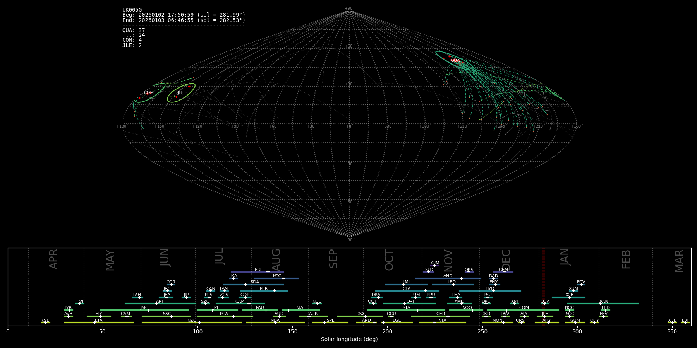This screenshot has width=697, height=348.
Task: Click the AAN shower label in the timeline
Action: coord(604,301)
